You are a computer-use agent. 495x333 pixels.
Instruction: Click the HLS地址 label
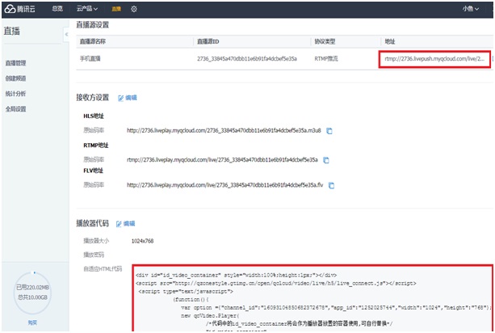(94, 116)
